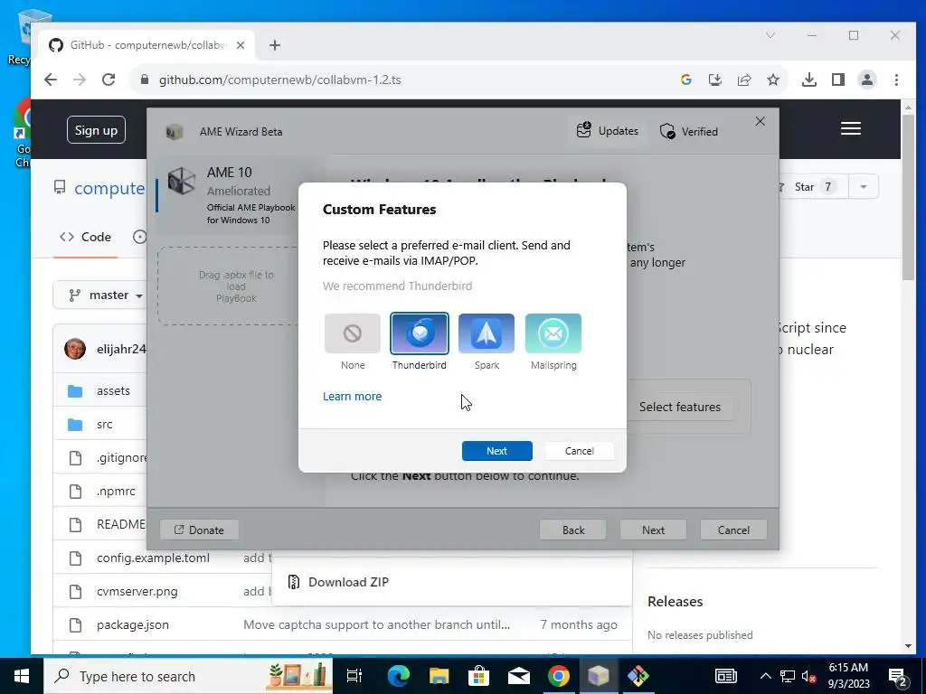Viewport: 926px width, 694px height.
Task: Open File Explorer from taskbar
Action: (x=439, y=676)
